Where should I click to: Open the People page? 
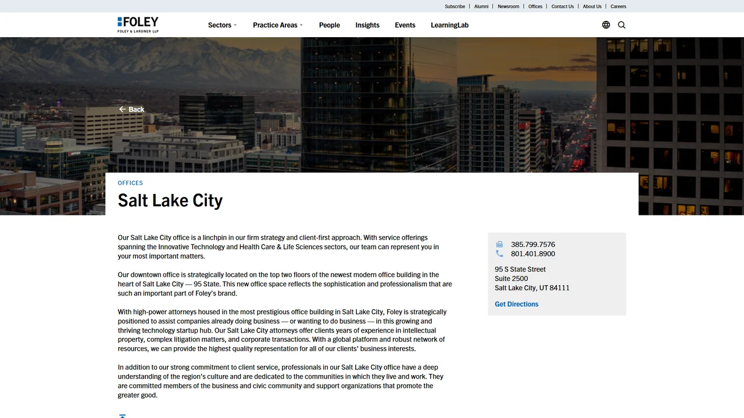330,25
